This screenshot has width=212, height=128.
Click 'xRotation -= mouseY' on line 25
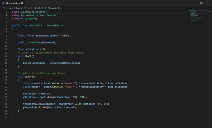click(36, 93)
